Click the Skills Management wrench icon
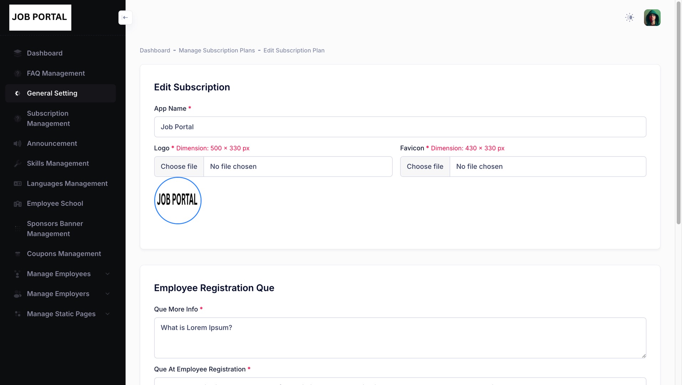682x385 pixels. tap(17, 164)
